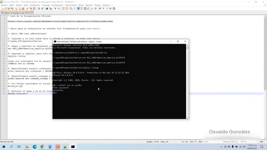Click the Stop Recording macro icon

pos(103,8)
